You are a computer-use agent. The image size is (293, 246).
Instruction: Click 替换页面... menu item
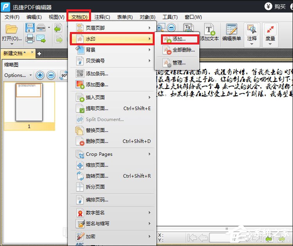click(113, 130)
